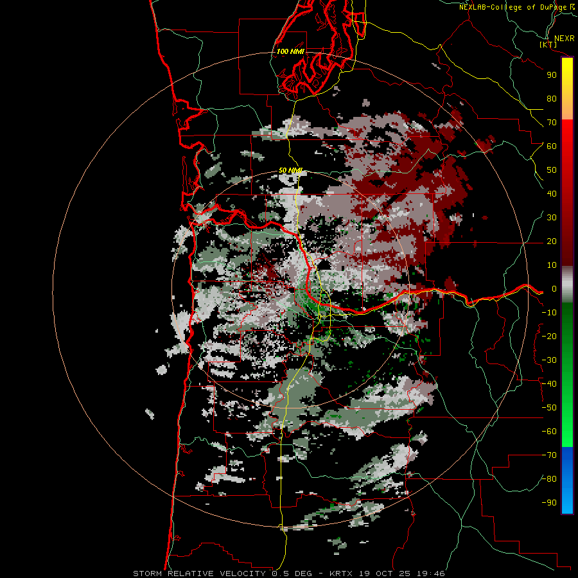
Task: Click the -50 scale value
Action: [549, 408]
